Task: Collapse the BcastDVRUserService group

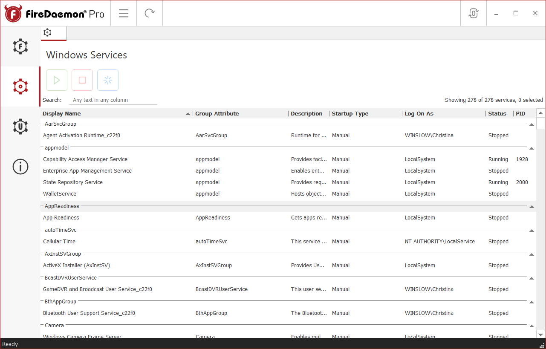Action: (x=532, y=278)
